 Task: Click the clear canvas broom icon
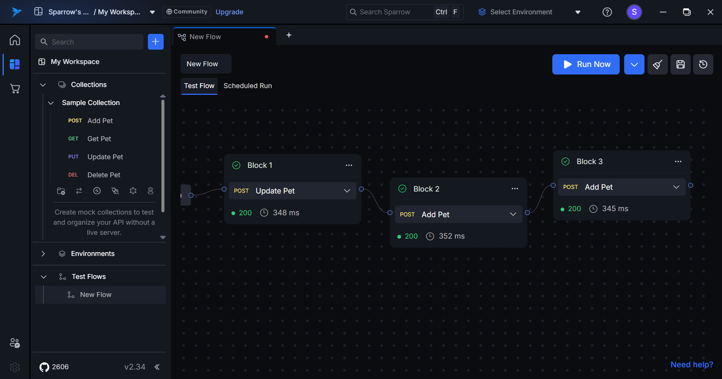657,64
